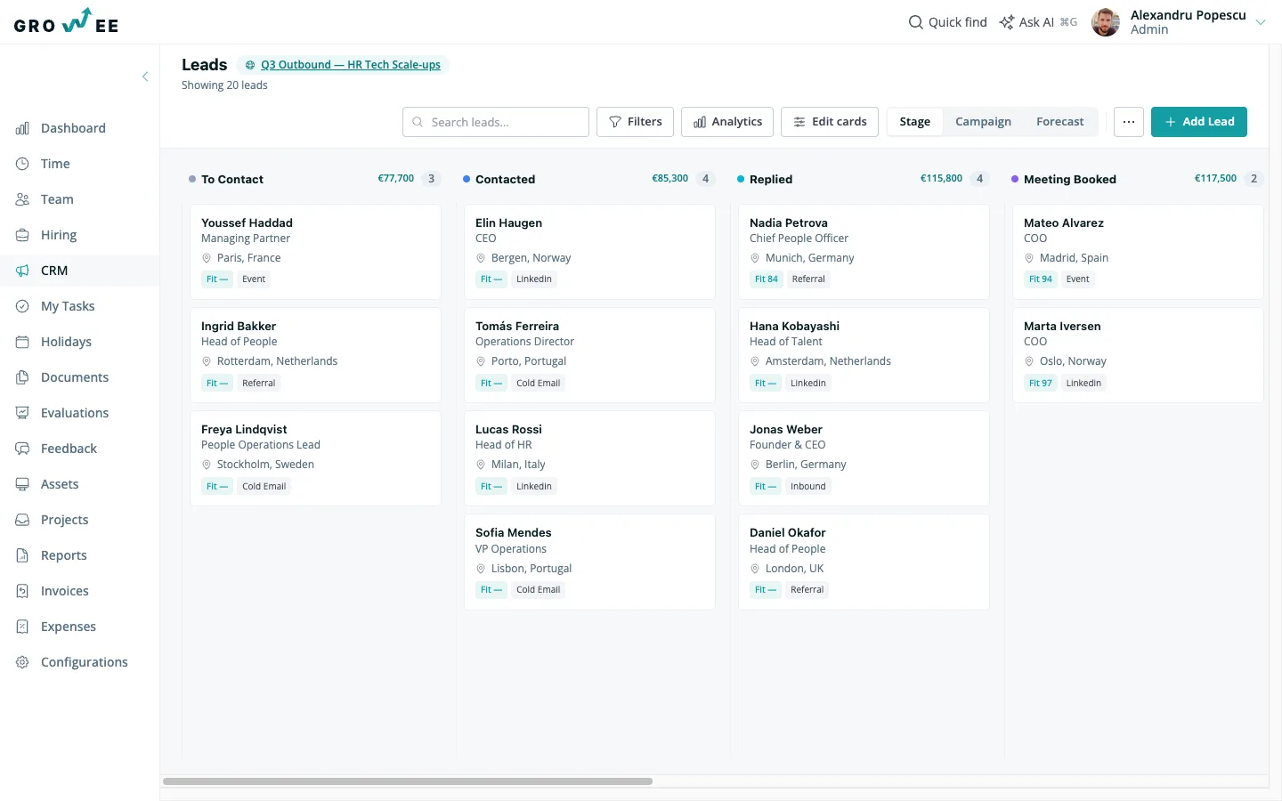Open Holidays calendar icon
The width and height of the screenshot is (1282, 801).
(x=22, y=342)
